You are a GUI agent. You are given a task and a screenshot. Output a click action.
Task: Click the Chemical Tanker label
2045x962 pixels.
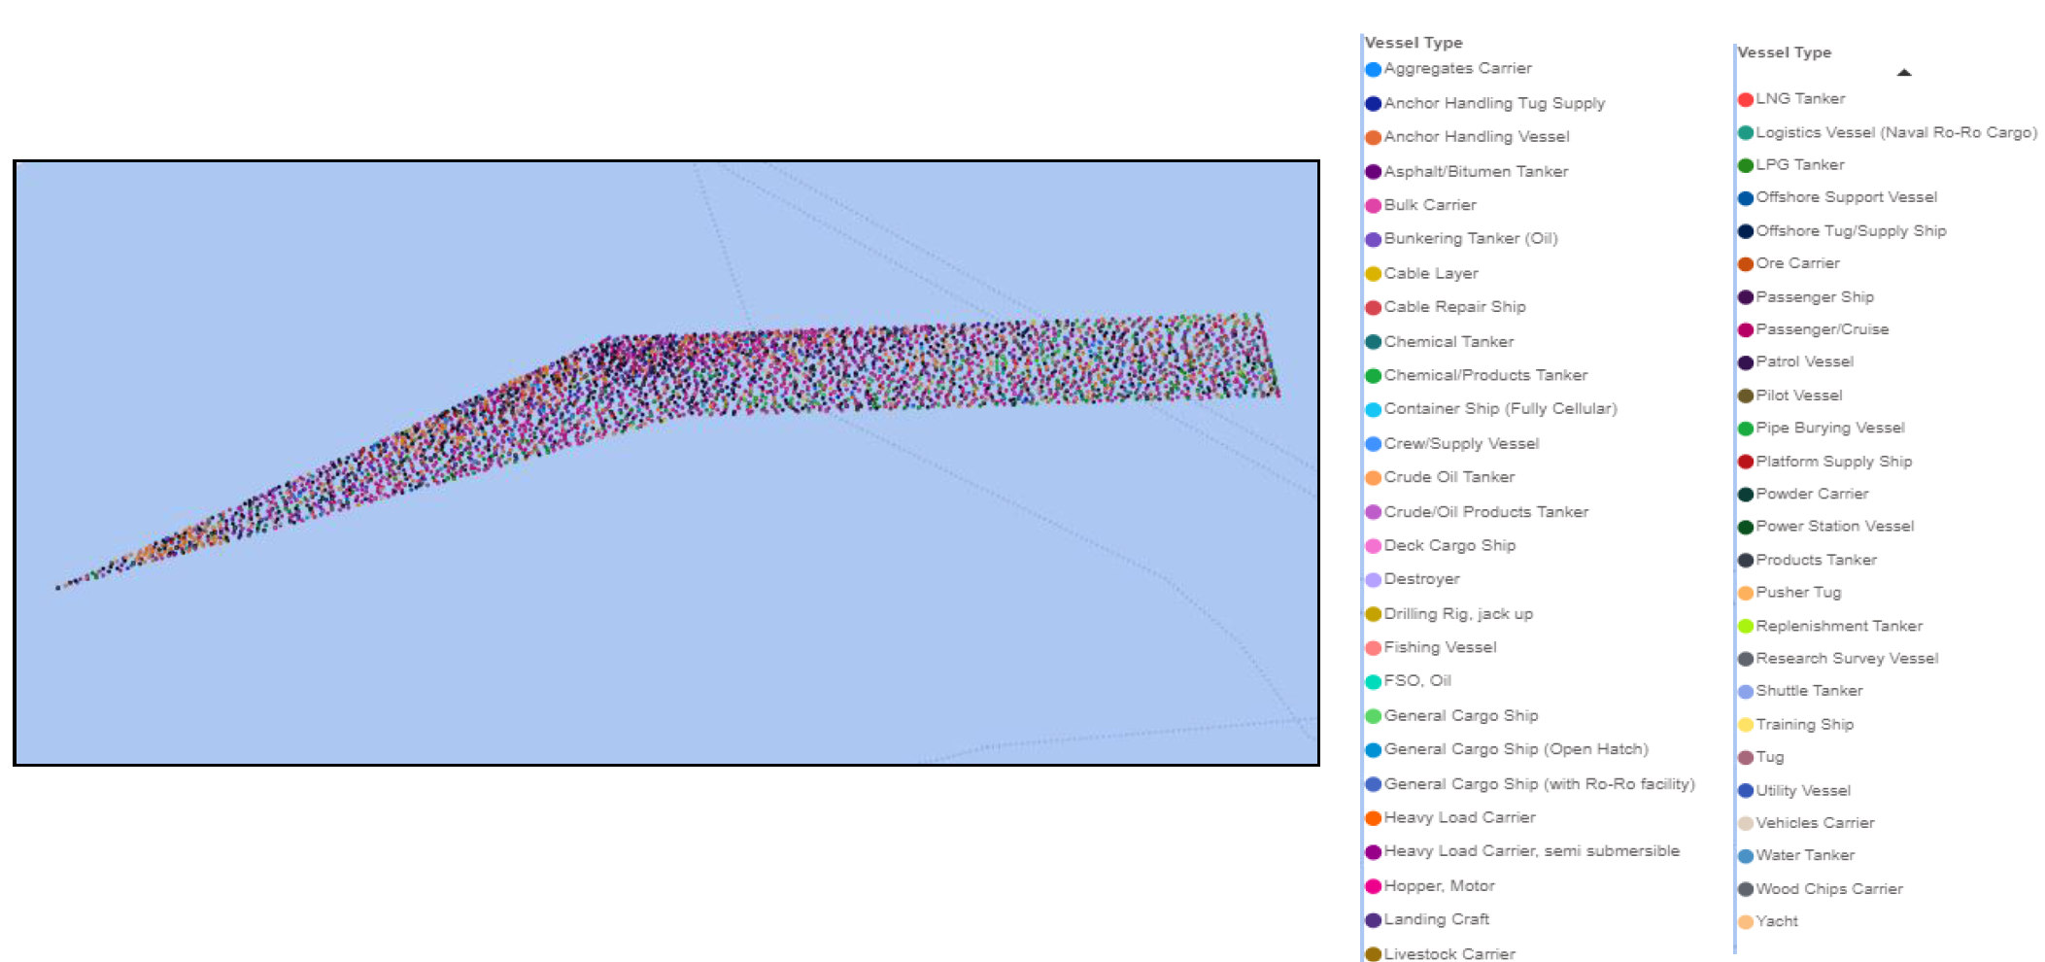[1448, 341]
